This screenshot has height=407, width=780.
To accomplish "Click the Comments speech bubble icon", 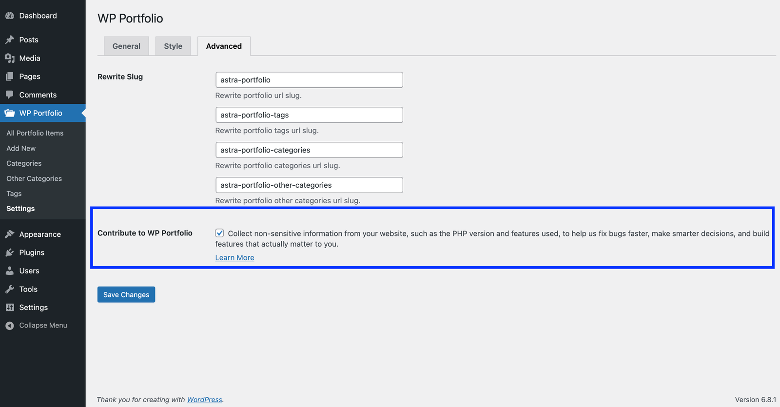I will click(x=9, y=95).
